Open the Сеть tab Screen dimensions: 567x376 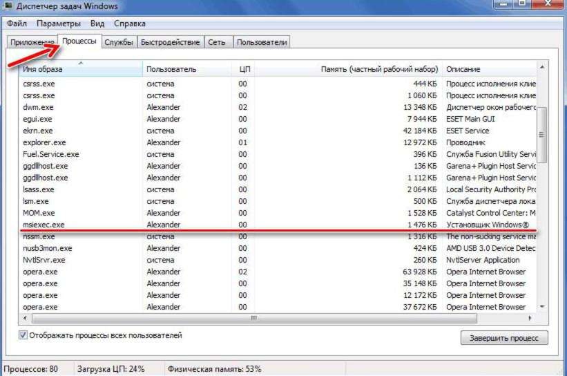tap(217, 42)
